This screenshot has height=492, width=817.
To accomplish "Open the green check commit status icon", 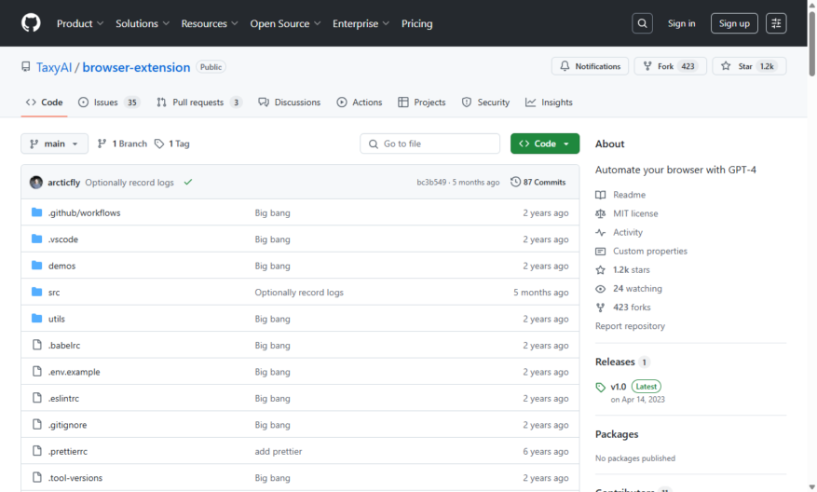I will coord(188,182).
